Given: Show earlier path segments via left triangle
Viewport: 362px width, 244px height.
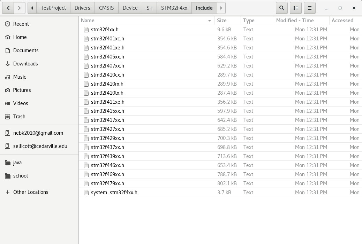Looking at the screenshot, I should [x=32, y=8].
